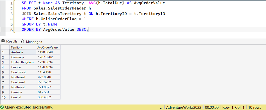
Task: Place cursor on the SELECT keyword in line 1
Action: (x=29, y=3)
